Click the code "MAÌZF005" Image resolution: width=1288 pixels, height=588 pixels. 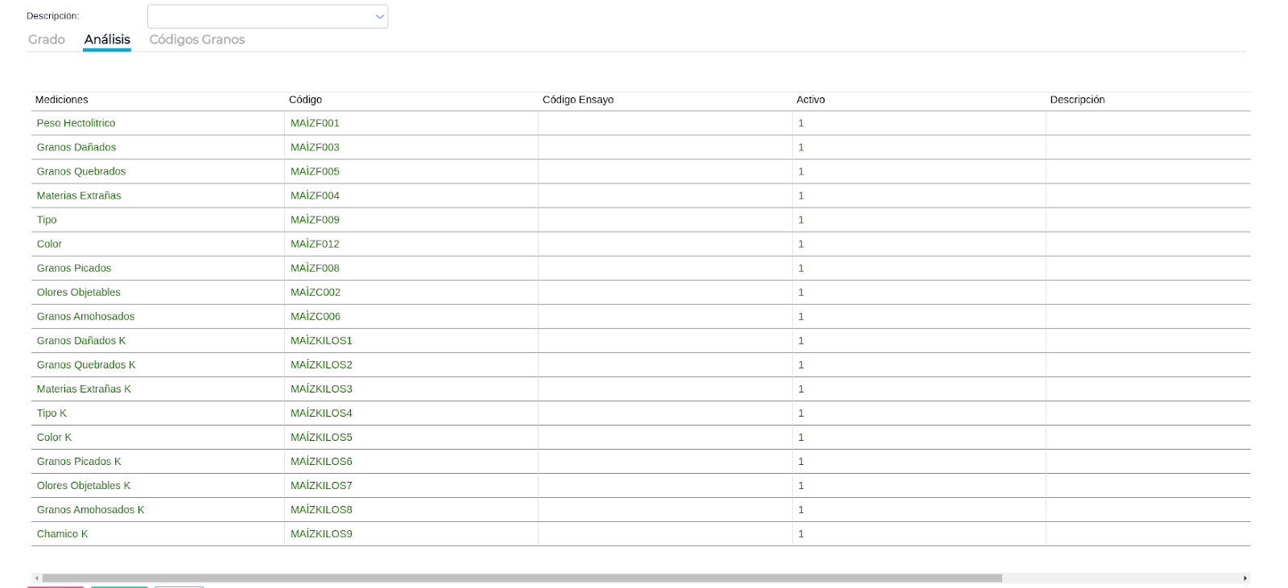(315, 171)
